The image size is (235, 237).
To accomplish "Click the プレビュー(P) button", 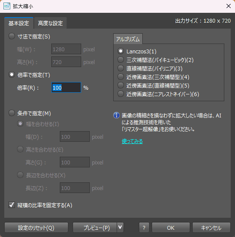I will click(x=95, y=228).
